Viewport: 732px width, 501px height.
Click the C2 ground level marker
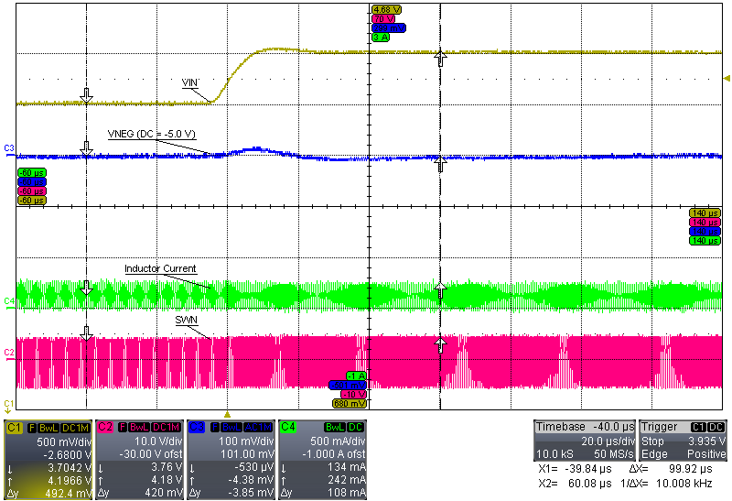[9, 352]
